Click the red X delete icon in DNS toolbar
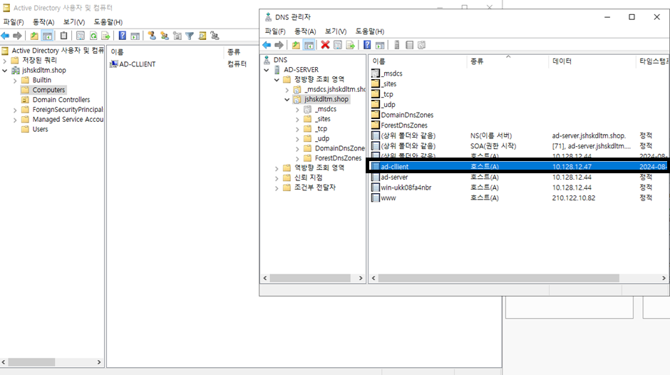 tap(325, 45)
